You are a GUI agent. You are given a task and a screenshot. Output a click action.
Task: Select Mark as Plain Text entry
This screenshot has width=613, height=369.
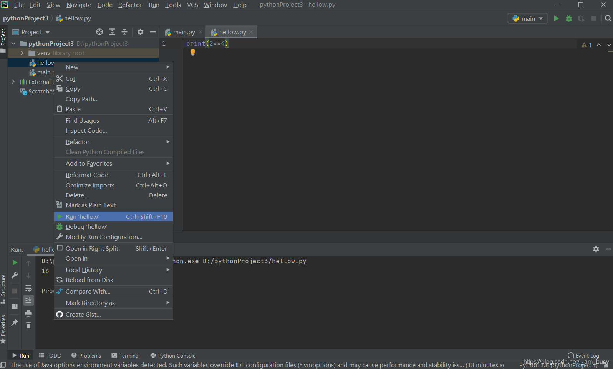point(113,205)
